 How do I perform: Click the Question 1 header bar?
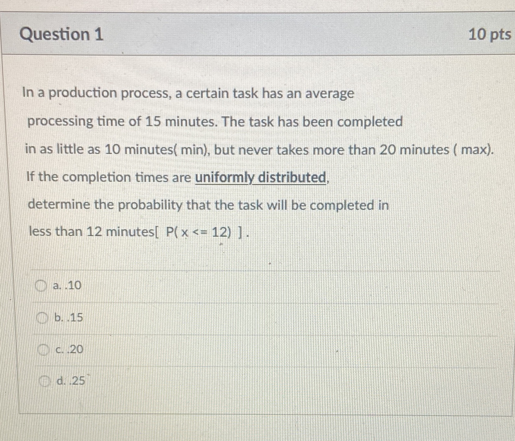click(252, 35)
